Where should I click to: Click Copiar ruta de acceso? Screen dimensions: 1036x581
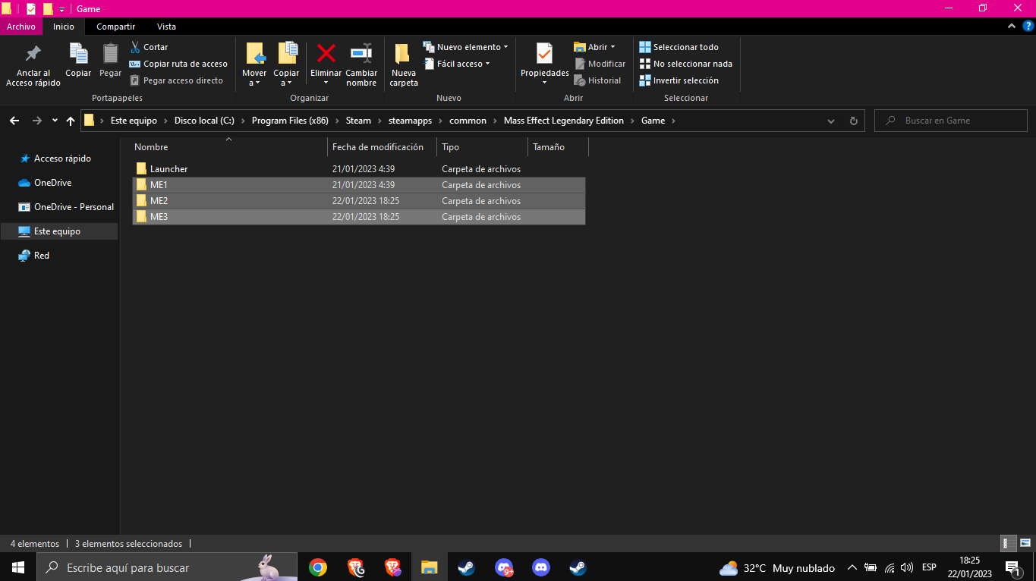178,64
